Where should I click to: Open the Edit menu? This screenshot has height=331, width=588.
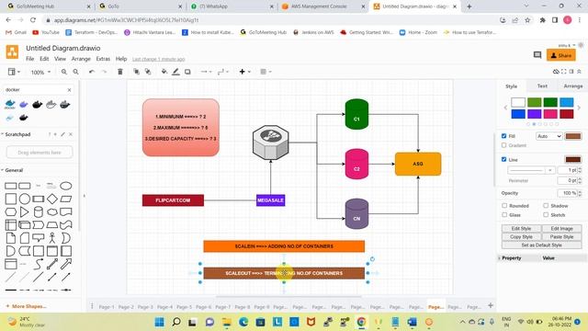coord(44,59)
